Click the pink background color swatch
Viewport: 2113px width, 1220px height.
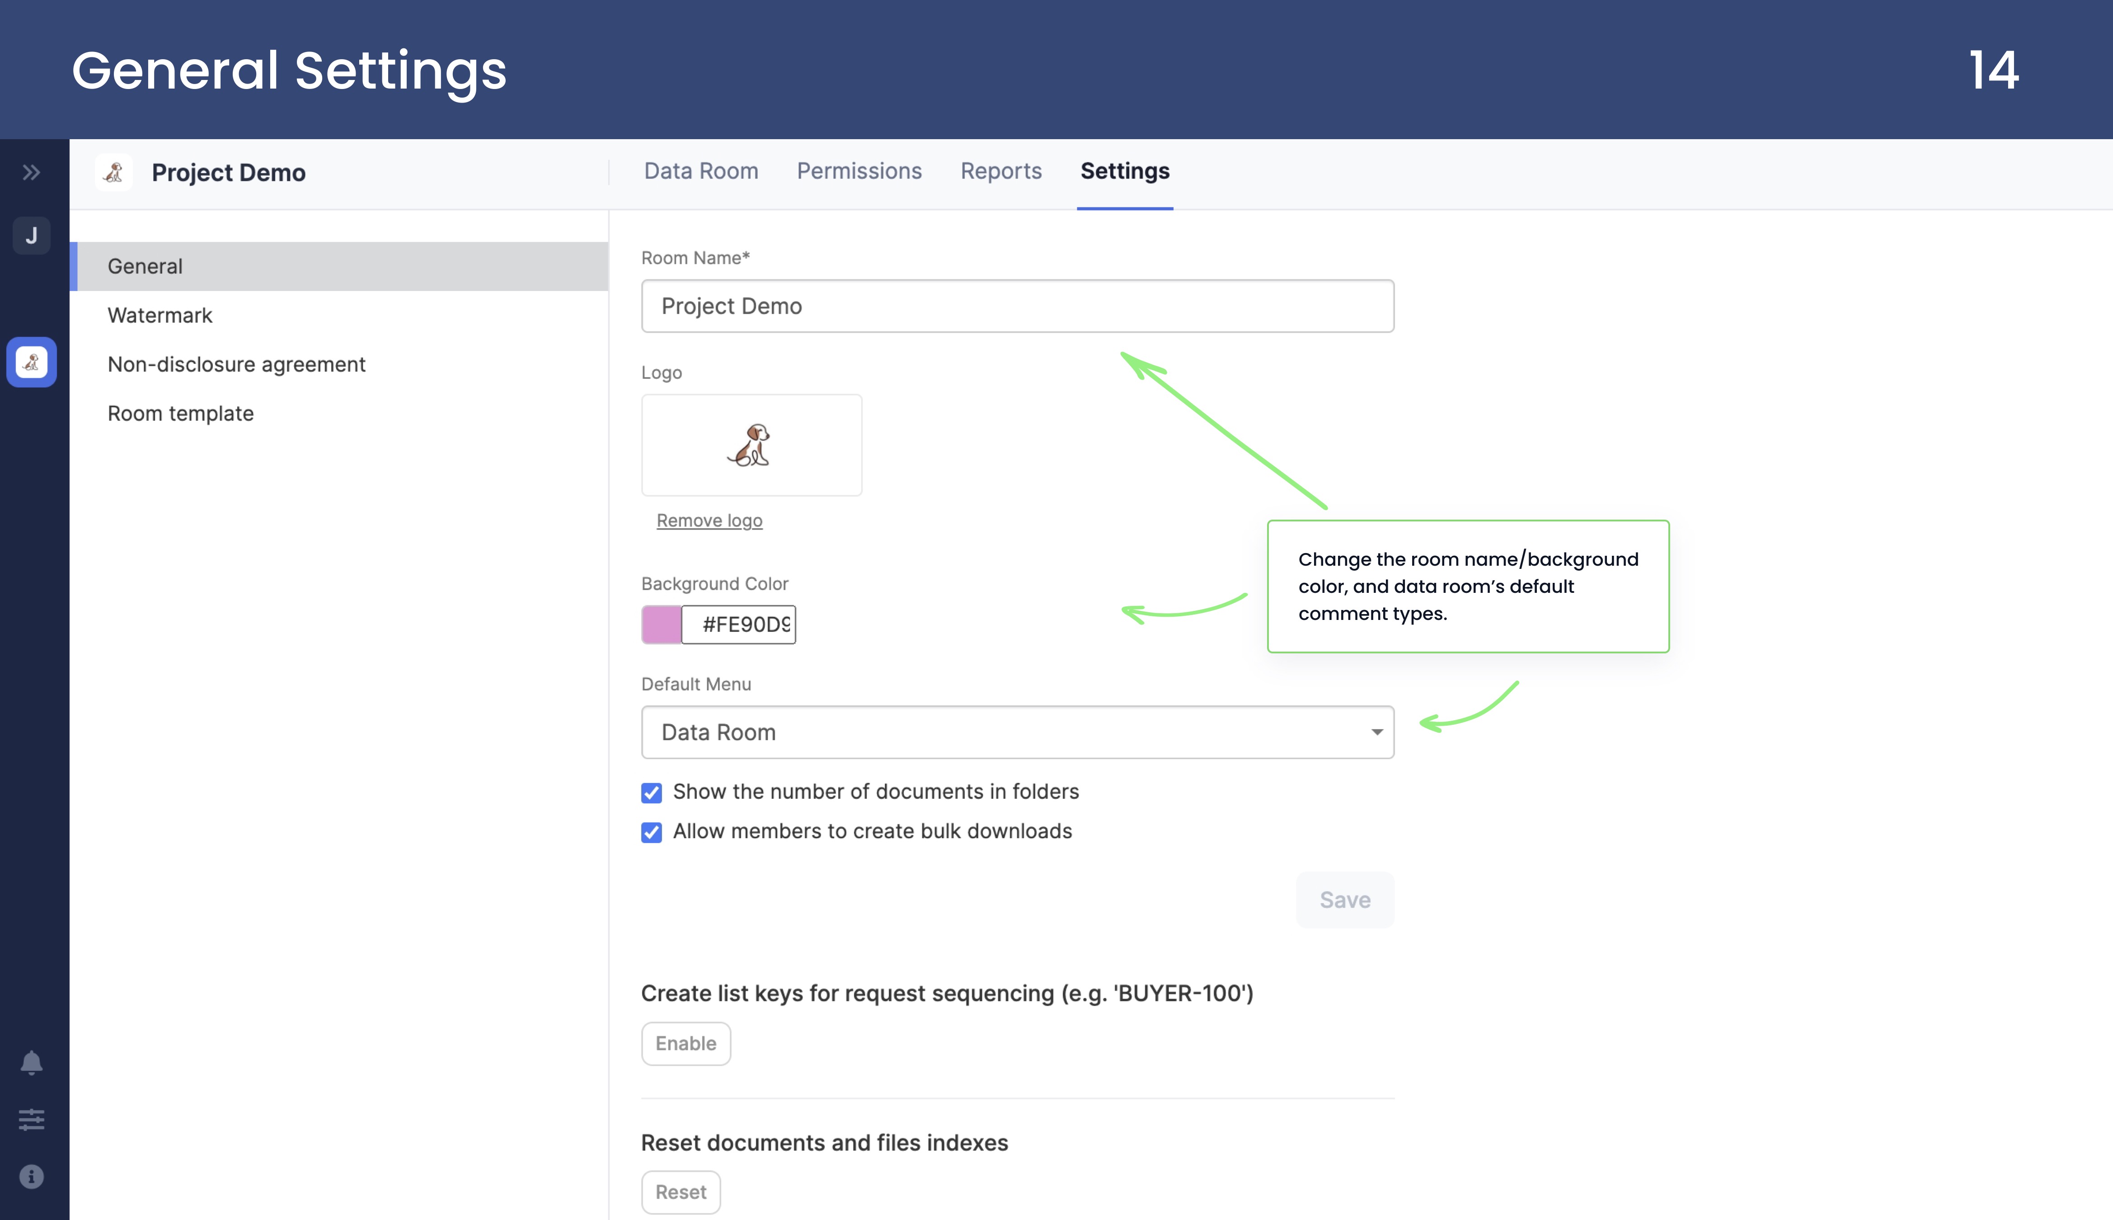[x=661, y=624]
